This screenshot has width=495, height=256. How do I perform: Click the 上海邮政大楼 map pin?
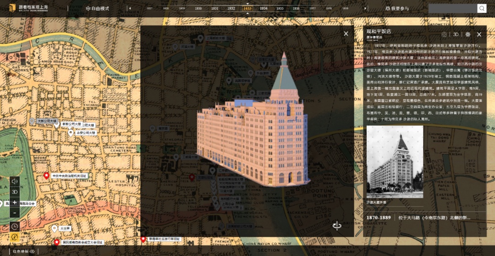pos(200,38)
